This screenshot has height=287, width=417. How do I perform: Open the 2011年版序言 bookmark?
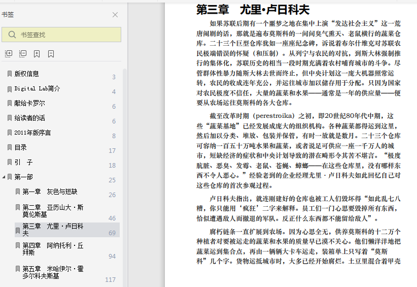click(32, 133)
